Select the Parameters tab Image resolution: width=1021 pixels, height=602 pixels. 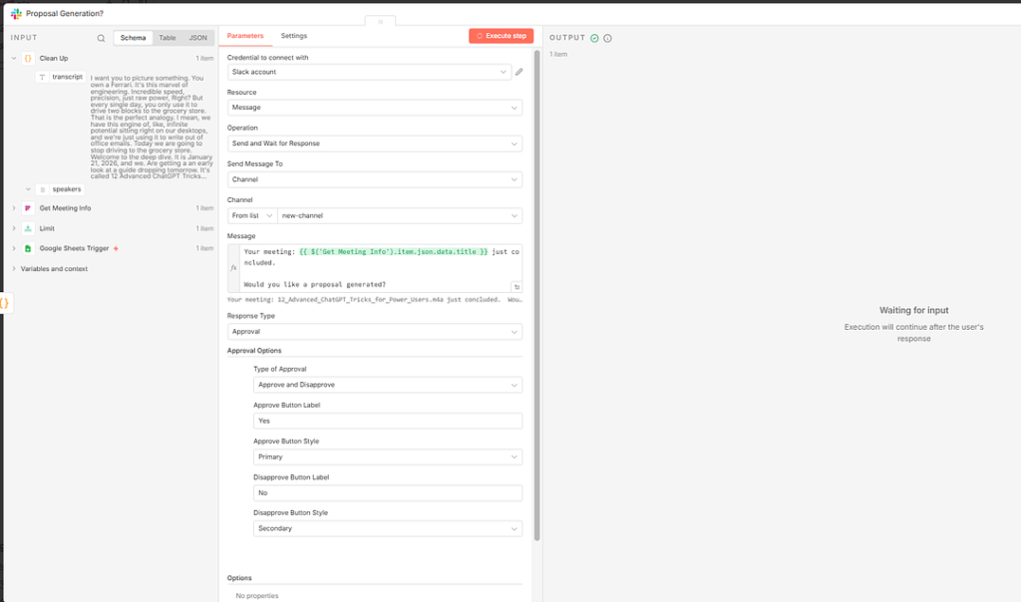pyautogui.click(x=245, y=36)
